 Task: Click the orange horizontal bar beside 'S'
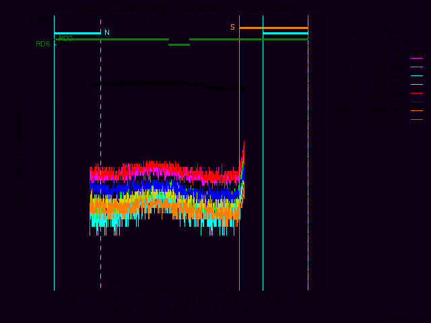[274, 28]
